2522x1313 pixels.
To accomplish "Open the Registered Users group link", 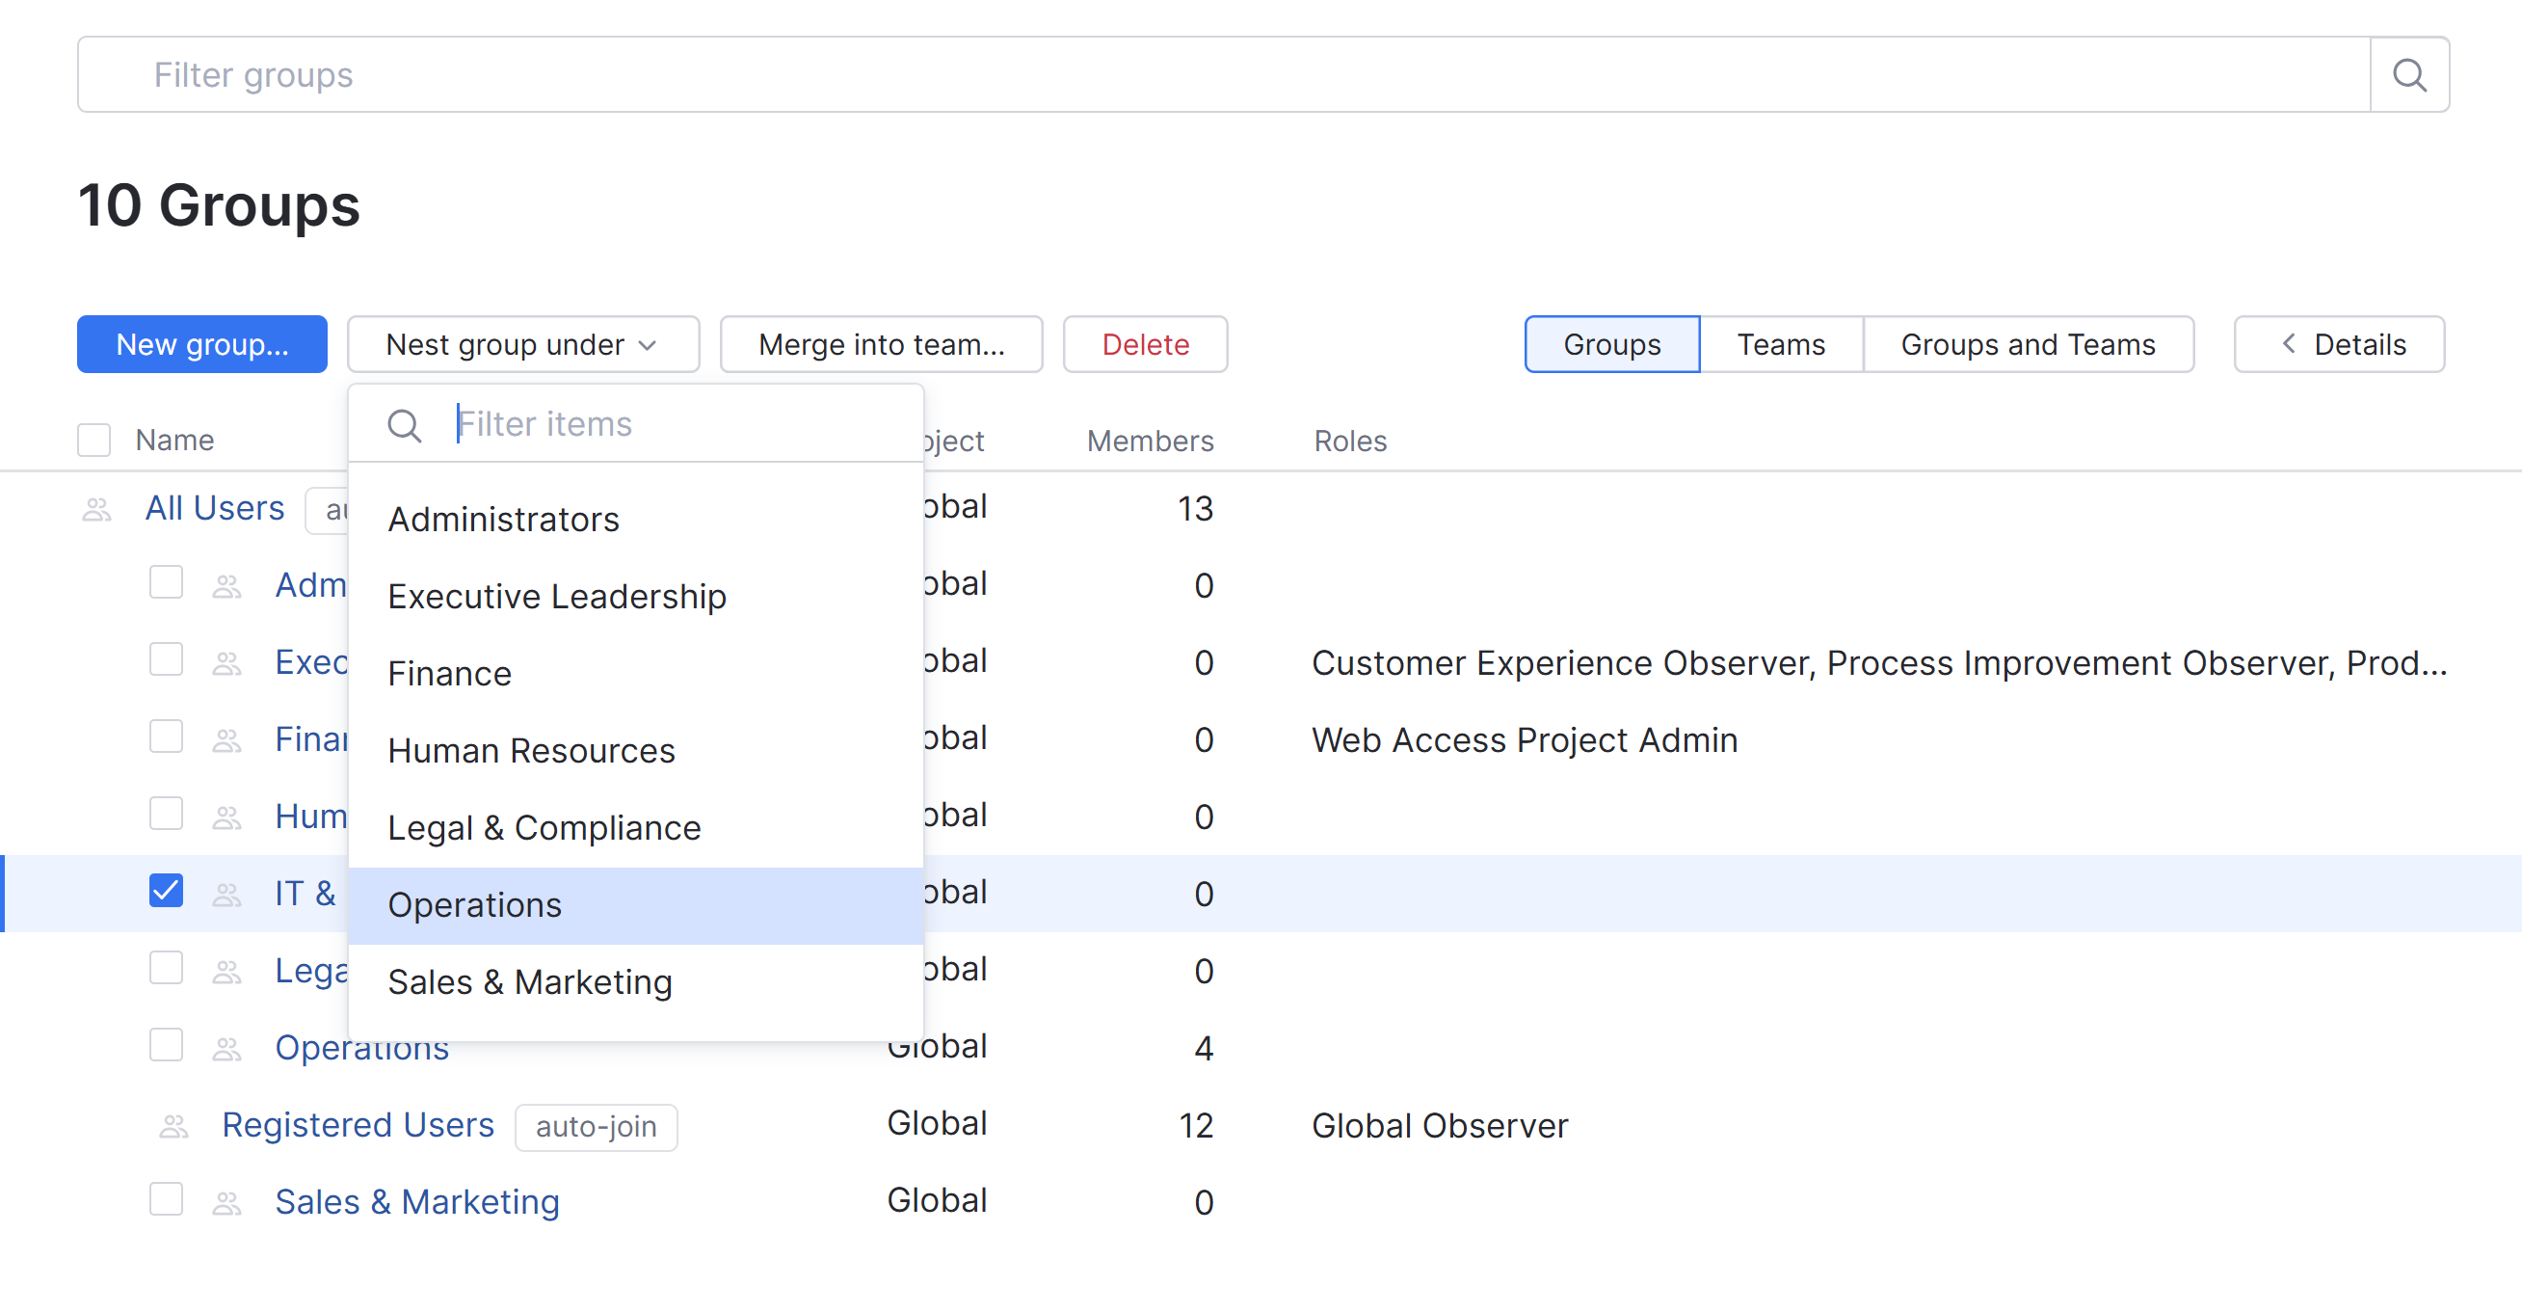I will pos(358,1126).
